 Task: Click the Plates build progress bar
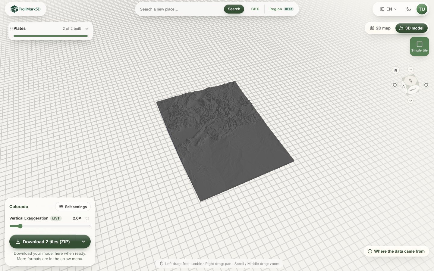point(51,36)
